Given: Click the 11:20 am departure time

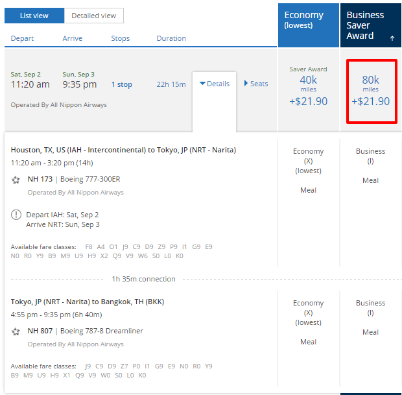Looking at the screenshot, I should click(30, 84).
